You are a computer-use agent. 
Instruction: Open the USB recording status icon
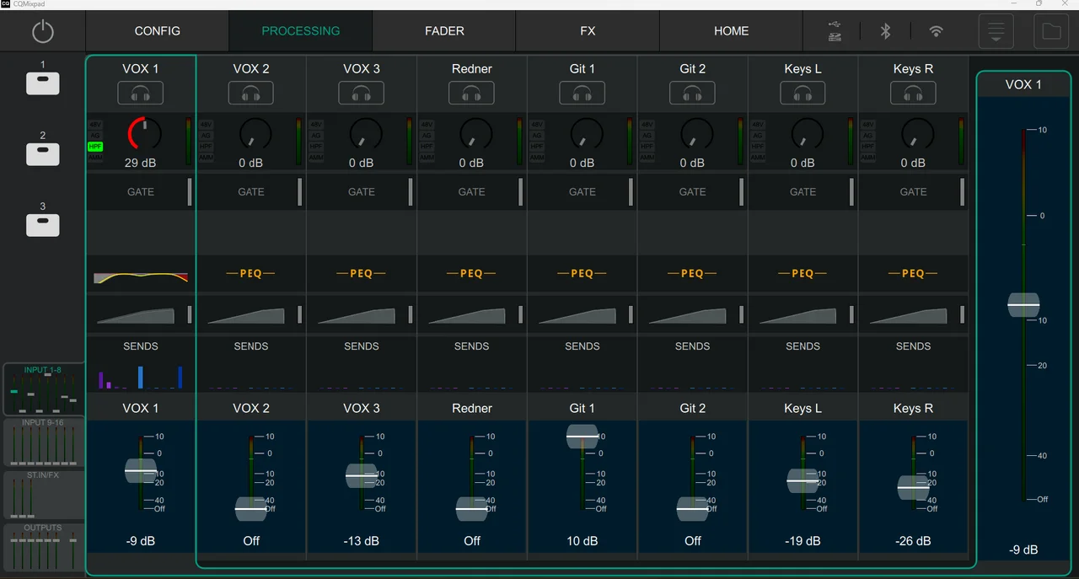coord(835,31)
